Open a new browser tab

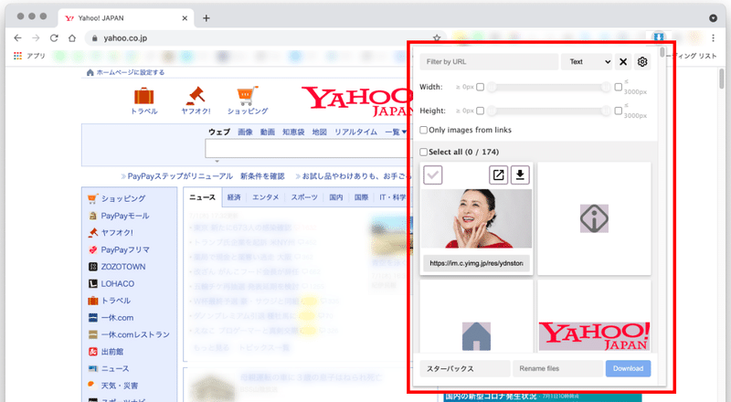pyautogui.click(x=207, y=18)
